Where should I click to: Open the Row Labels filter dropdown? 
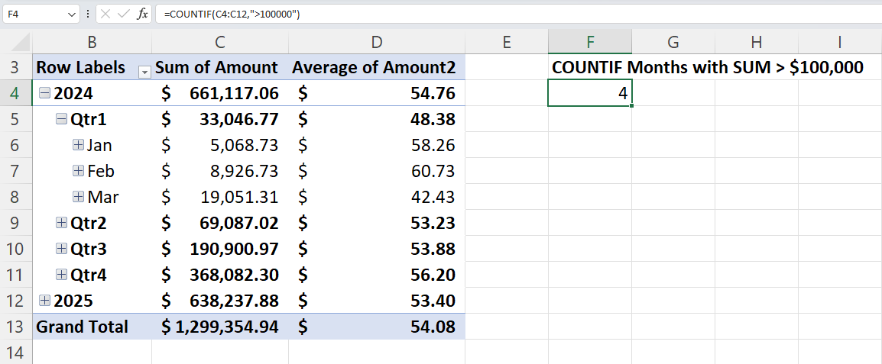[x=144, y=71]
